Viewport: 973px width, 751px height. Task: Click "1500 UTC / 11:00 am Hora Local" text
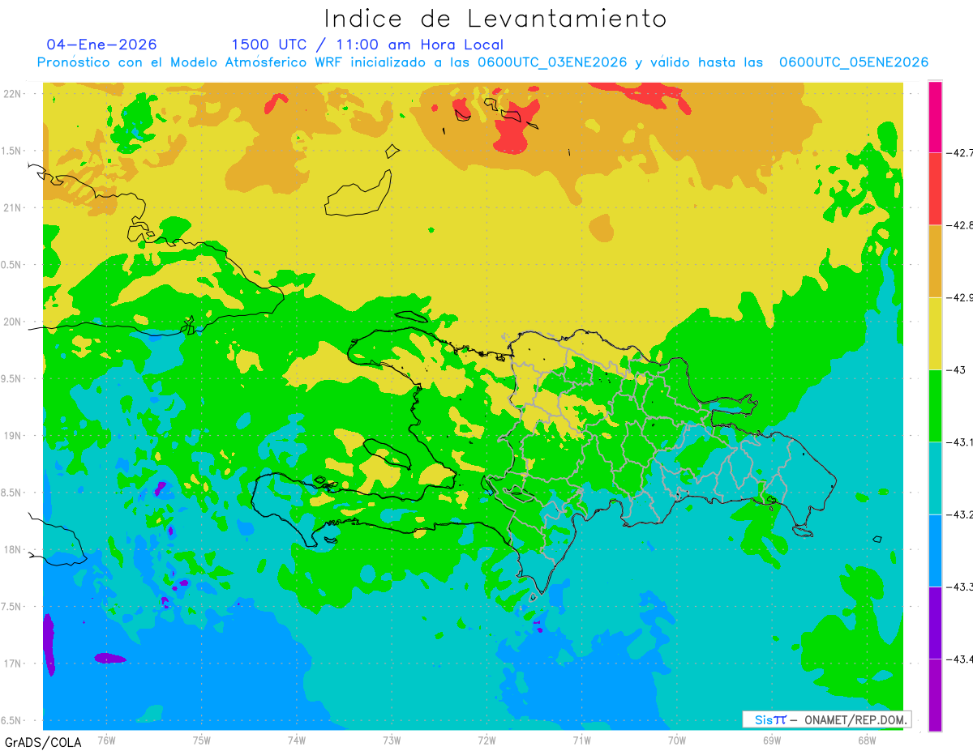(367, 45)
